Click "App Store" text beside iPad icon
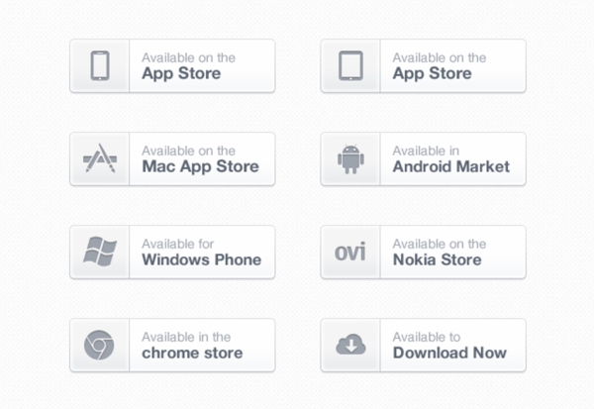Screen dimensions: 594x409 [432, 73]
